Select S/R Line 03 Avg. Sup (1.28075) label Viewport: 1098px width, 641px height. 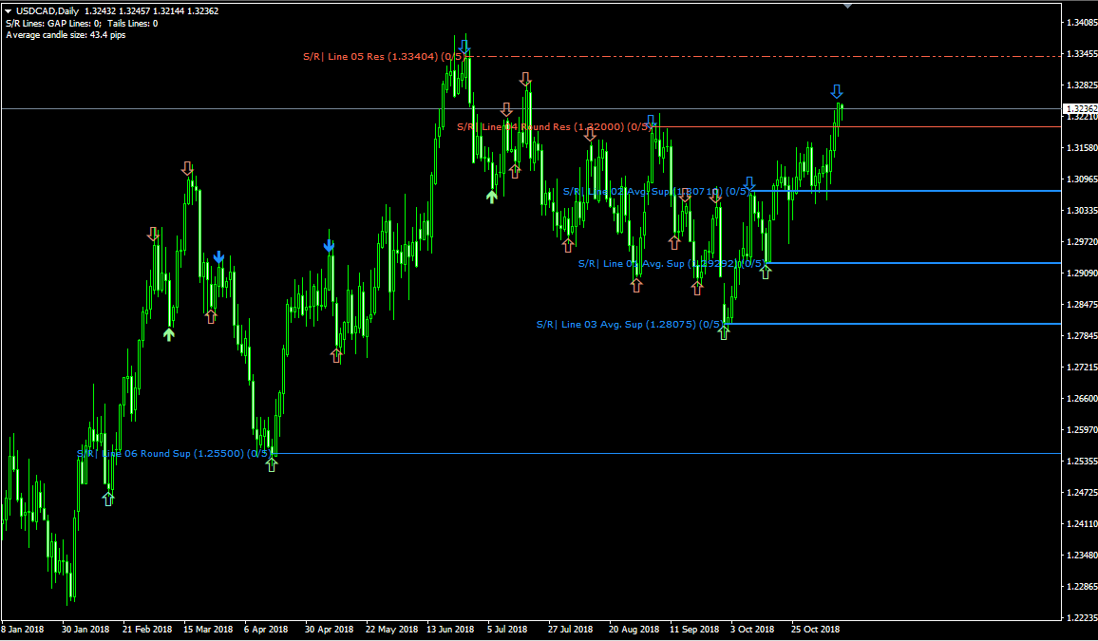[x=630, y=325]
